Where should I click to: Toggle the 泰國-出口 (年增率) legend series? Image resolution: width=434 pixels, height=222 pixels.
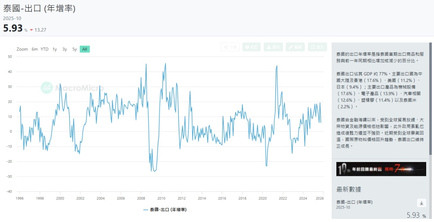[165, 210]
